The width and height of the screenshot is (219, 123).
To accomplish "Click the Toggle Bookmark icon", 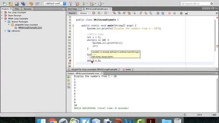I will [x=151, y=13].
